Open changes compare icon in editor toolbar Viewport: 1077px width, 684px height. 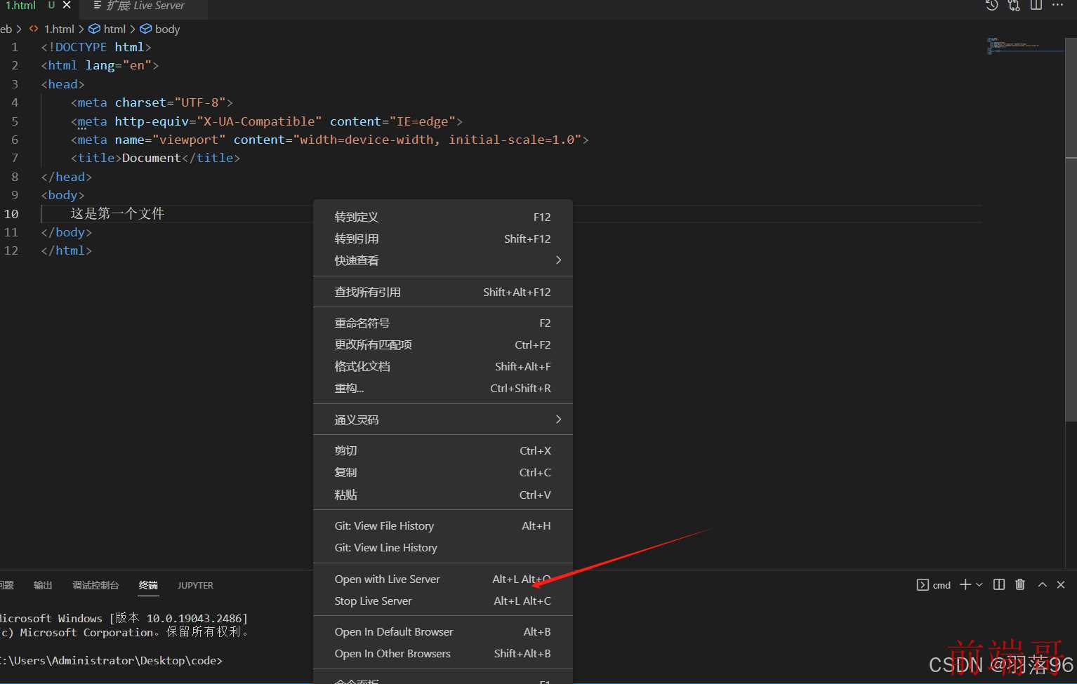(1014, 6)
